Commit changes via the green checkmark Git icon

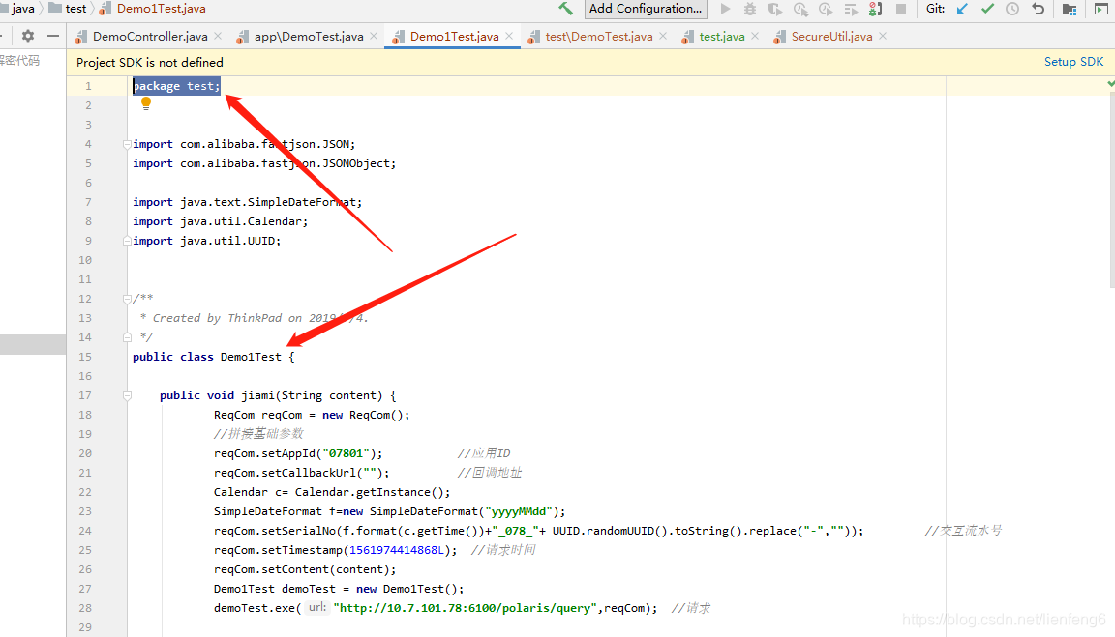coord(988,9)
